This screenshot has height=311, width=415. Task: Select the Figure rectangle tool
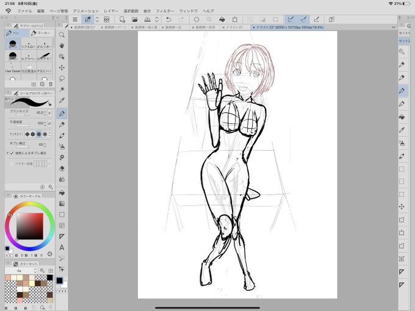click(62, 215)
